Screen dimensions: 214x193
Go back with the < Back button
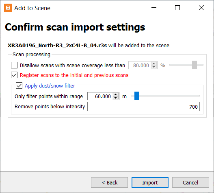[110, 182]
